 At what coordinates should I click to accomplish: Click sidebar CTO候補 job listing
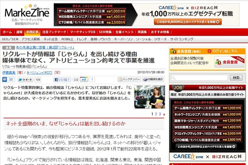(x=207, y=140)
